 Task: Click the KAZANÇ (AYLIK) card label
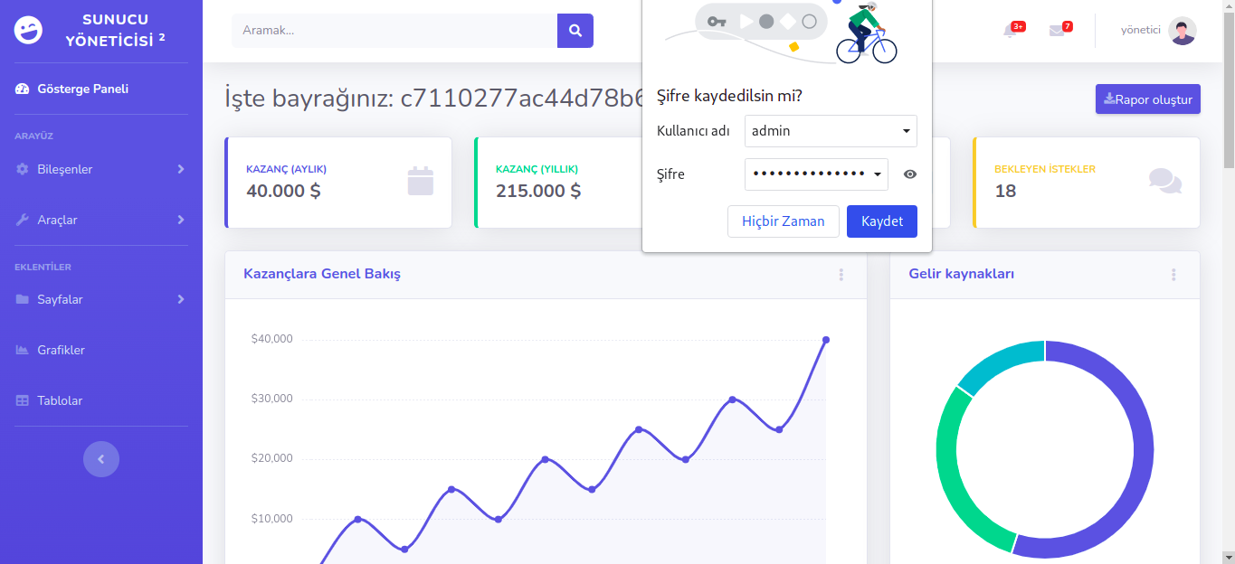pyautogui.click(x=286, y=169)
